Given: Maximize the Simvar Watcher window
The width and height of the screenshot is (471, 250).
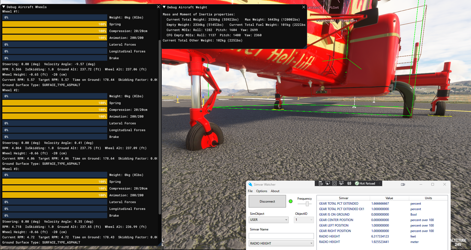Looking at the screenshot, I should [x=433, y=184].
